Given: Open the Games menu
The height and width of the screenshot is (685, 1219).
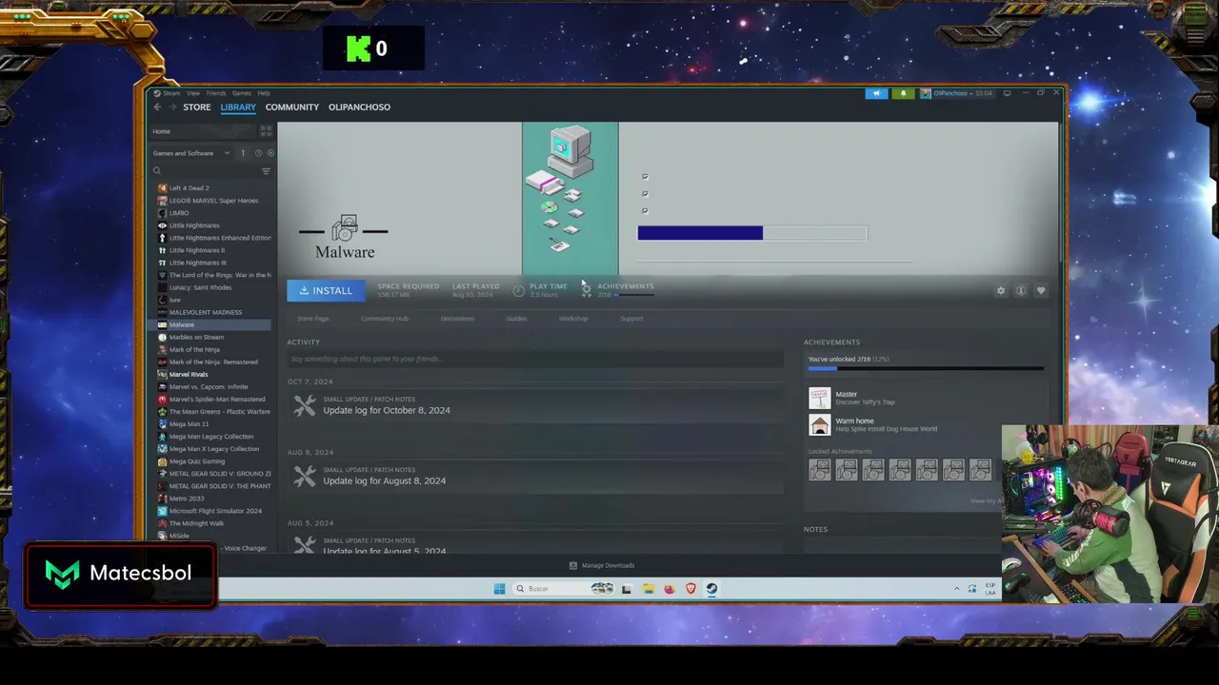Looking at the screenshot, I should (241, 93).
